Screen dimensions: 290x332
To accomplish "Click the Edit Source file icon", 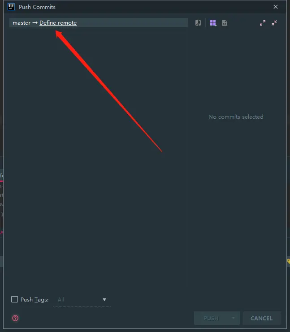I will point(225,23).
